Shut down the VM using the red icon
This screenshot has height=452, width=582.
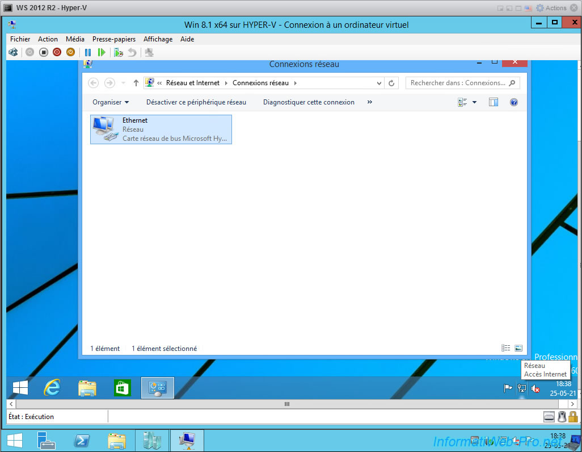coord(57,52)
